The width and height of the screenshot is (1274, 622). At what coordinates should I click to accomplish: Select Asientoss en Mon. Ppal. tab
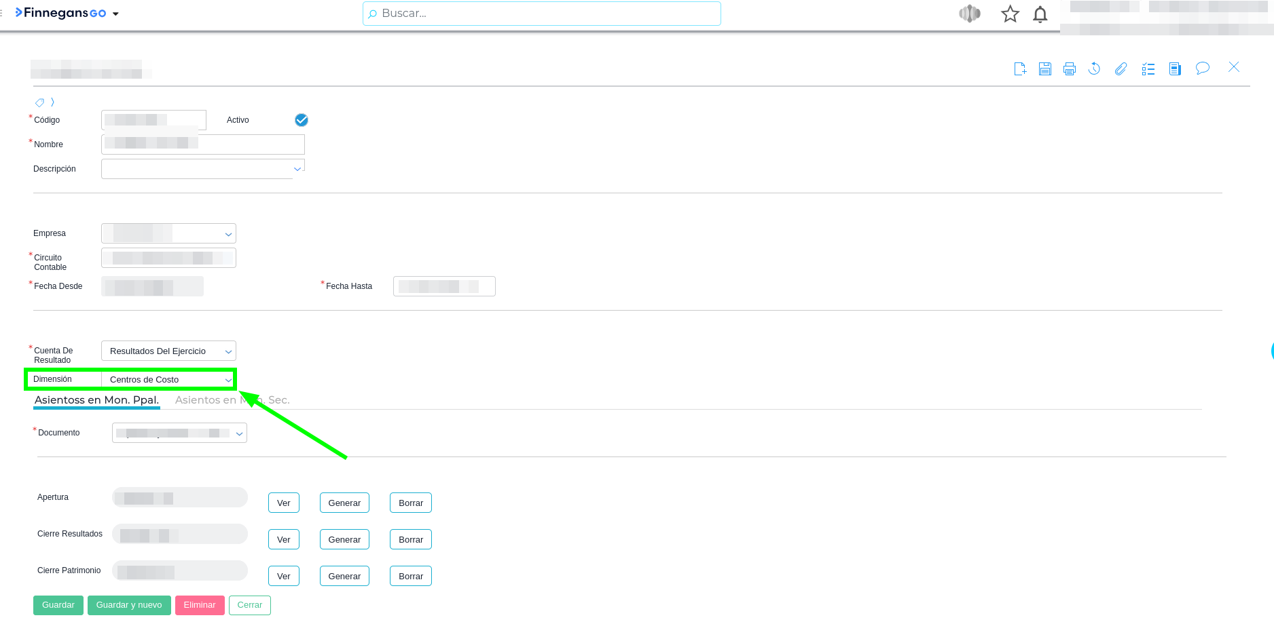[96, 400]
